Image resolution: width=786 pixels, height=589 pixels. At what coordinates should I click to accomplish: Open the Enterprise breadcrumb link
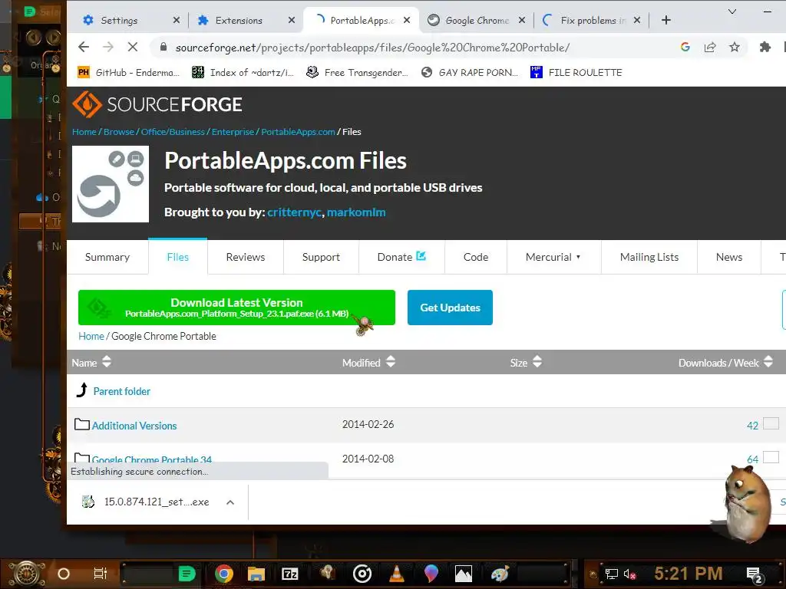point(233,132)
